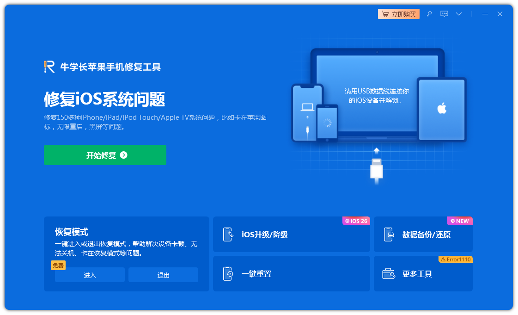Click the USB cable connector illustration
Viewport: 518px width, 315px height.
tap(377, 169)
